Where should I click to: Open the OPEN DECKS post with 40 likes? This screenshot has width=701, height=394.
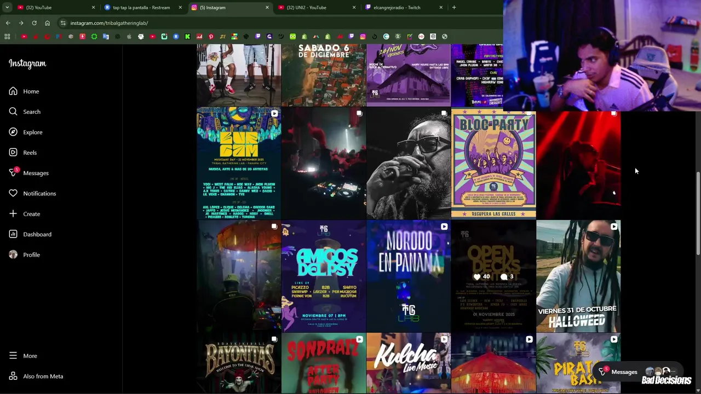pos(493,276)
